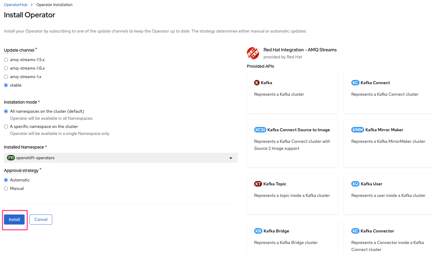Select the stable update channel
The width and height of the screenshot is (433, 254).
(6, 85)
